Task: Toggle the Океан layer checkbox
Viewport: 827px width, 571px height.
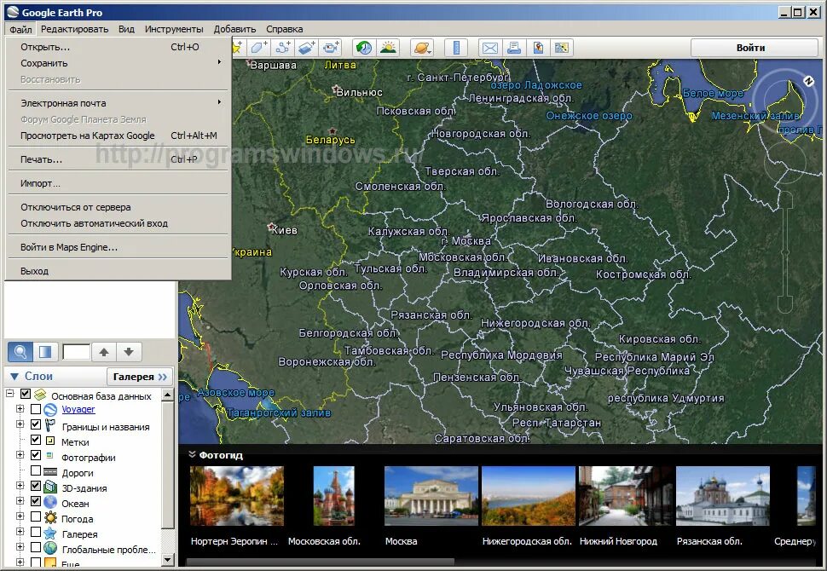Action: [x=35, y=501]
